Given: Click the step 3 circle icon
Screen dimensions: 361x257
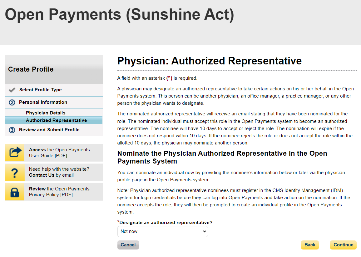Looking at the screenshot, I should [x=12, y=130].
